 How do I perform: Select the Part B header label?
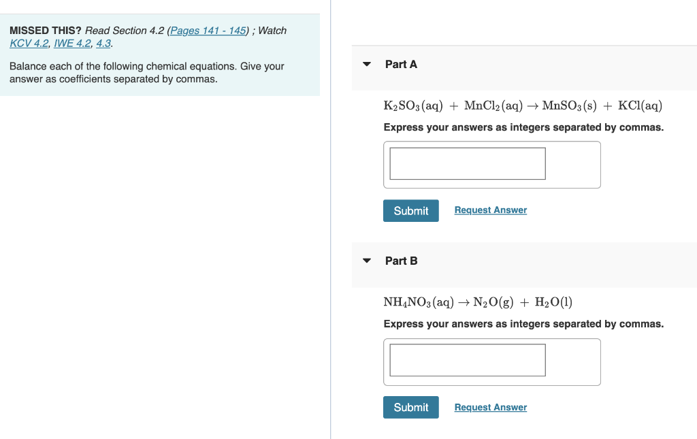tap(401, 261)
